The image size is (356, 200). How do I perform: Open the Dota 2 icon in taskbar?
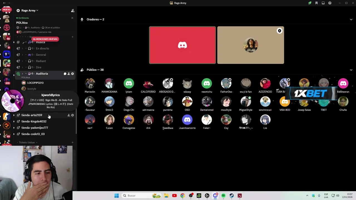point(239,196)
